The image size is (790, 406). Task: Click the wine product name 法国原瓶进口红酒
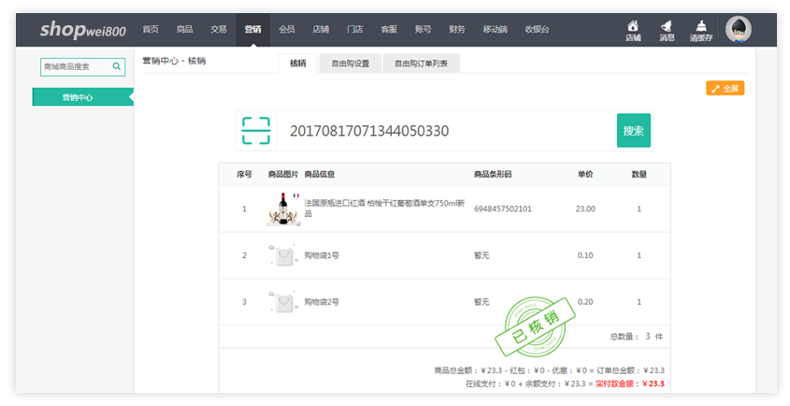point(384,208)
